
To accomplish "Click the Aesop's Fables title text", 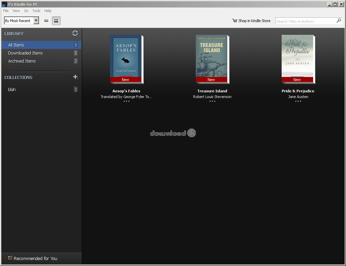I will coord(126,91).
